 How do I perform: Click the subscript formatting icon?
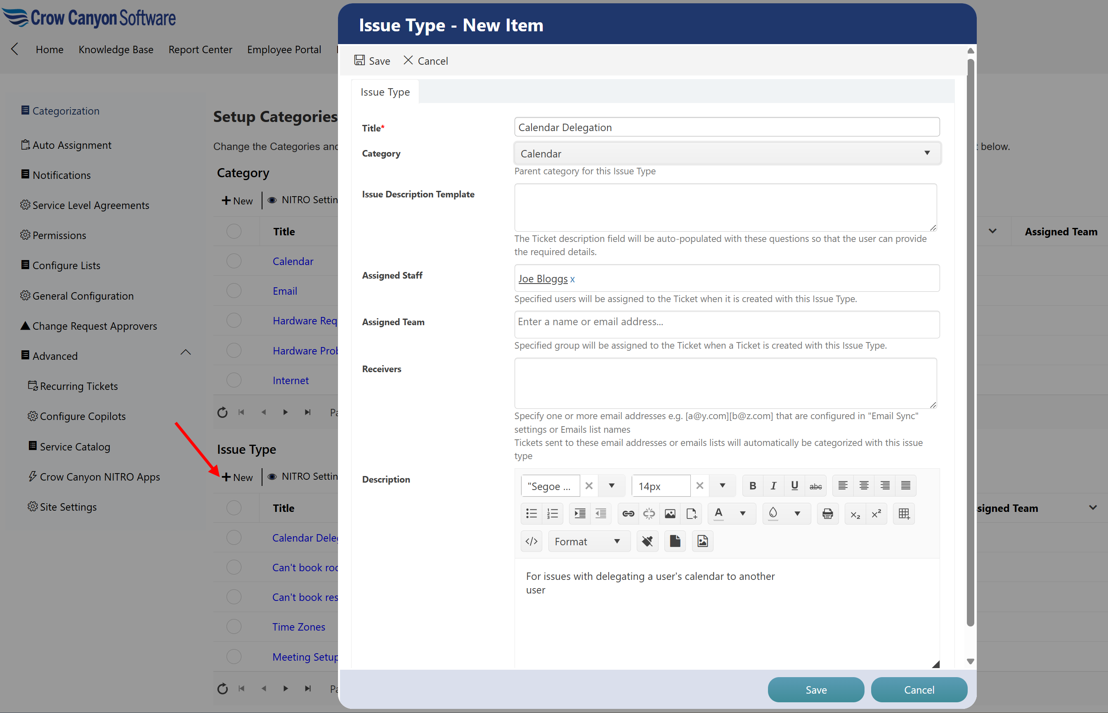tap(855, 514)
